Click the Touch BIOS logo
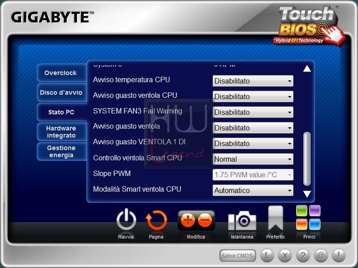This screenshot has width=358, height=268. [308, 25]
